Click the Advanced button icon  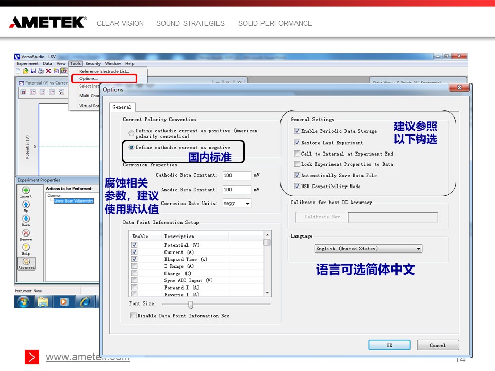(26, 263)
